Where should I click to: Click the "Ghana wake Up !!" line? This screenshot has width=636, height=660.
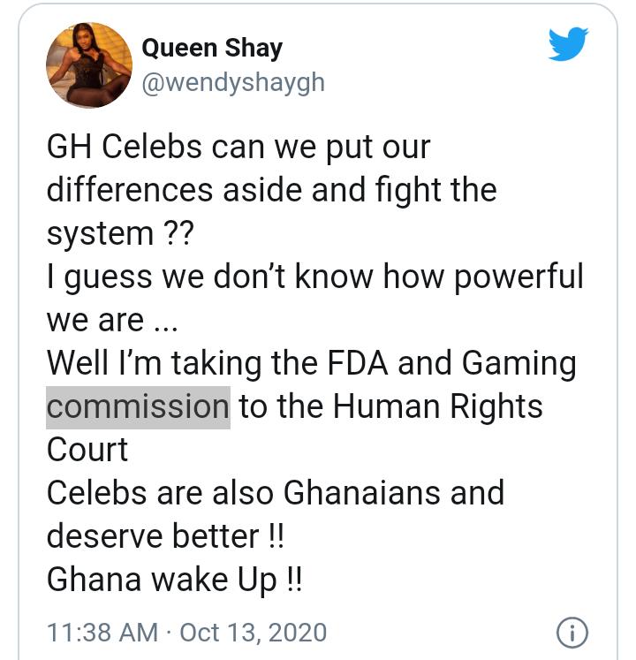click(177, 580)
